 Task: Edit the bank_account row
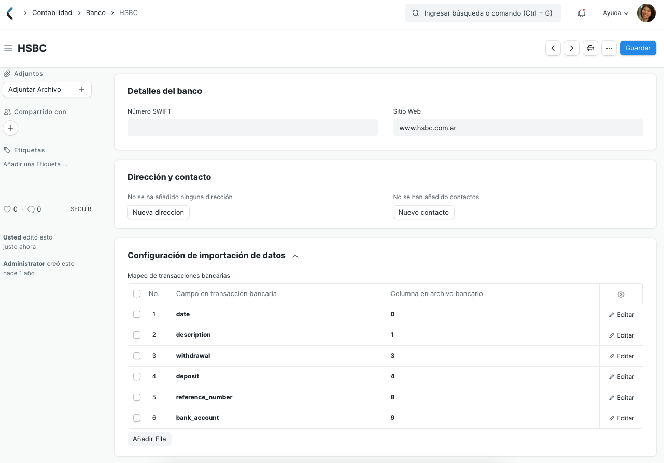tap(621, 418)
